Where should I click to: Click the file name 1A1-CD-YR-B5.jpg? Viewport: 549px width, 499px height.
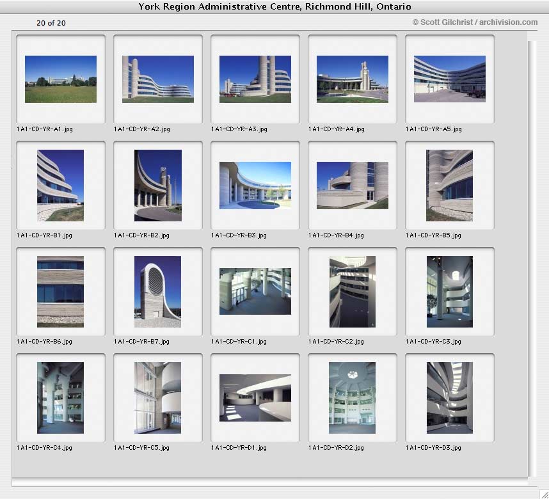[434, 235]
